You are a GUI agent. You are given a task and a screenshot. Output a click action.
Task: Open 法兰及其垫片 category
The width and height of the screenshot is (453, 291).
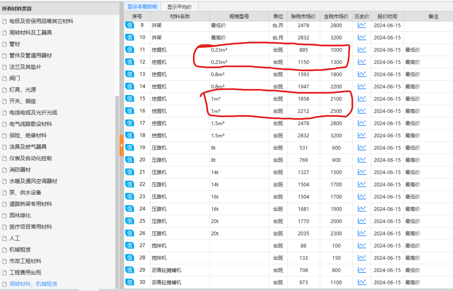click(x=25, y=67)
